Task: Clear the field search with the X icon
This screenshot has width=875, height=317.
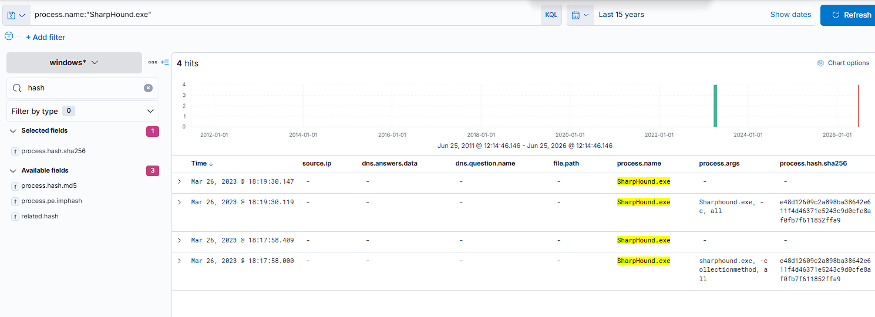Action: coord(149,88)
